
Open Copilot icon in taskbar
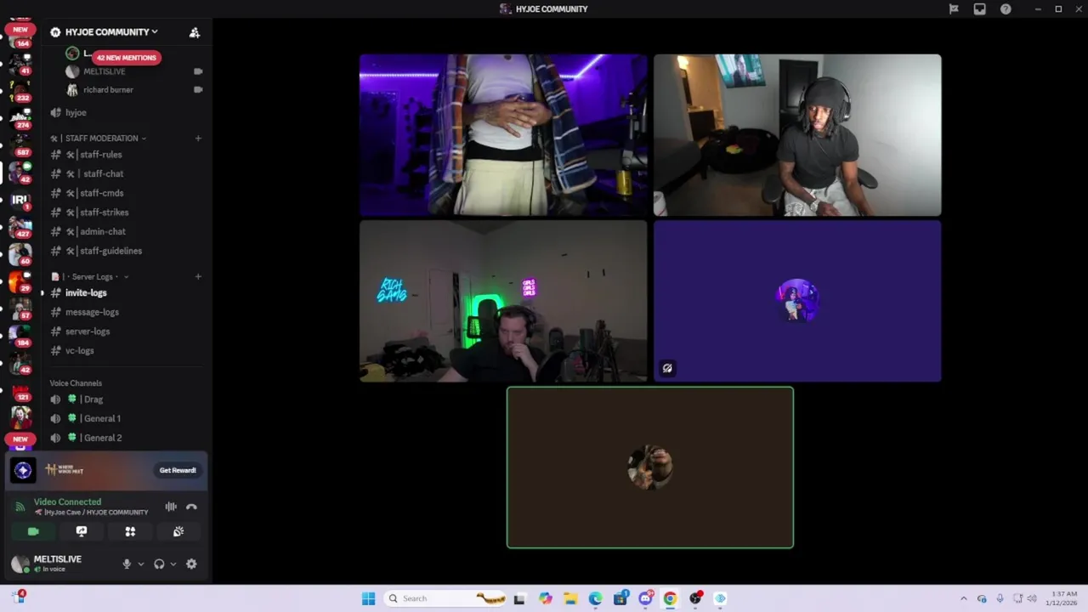545,598
